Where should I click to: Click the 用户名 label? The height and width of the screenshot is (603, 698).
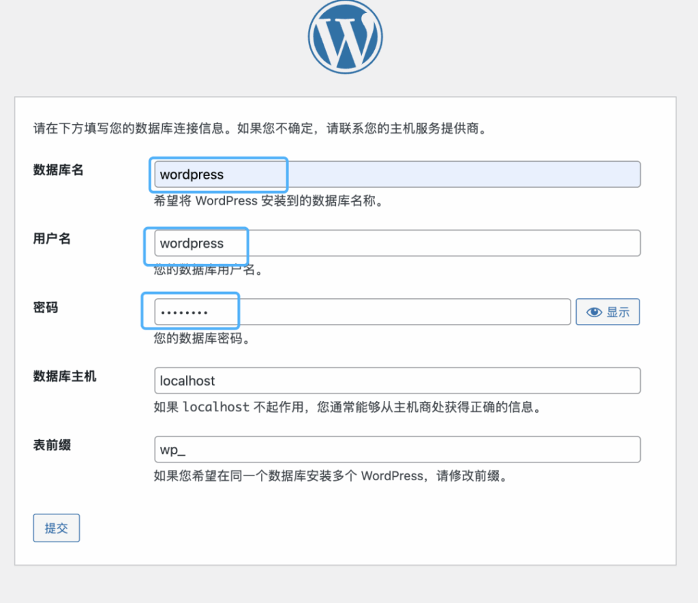point(52,239)
